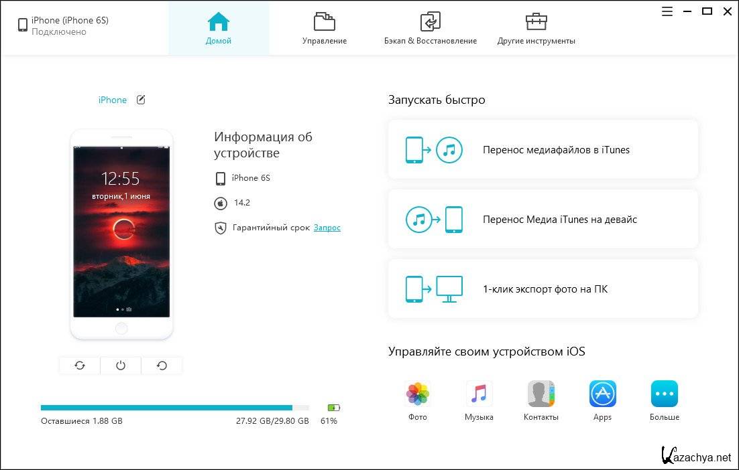Image resolution: width=739 pixels, height=470 pixels.
Task: Click the iPhone lock screen preview
Action: coord(121,232)
